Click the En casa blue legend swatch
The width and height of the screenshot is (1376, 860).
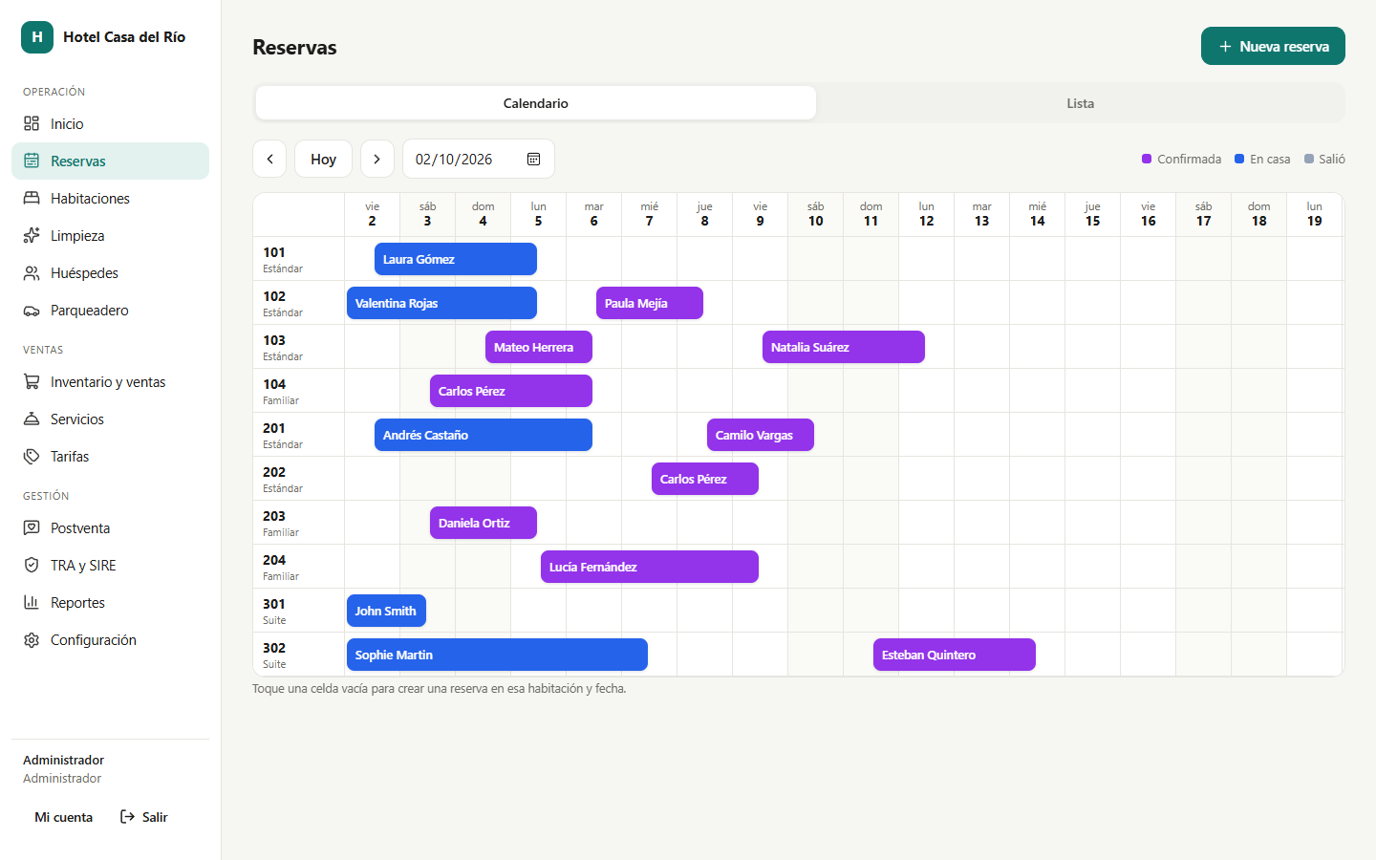tap(1239, 159)
